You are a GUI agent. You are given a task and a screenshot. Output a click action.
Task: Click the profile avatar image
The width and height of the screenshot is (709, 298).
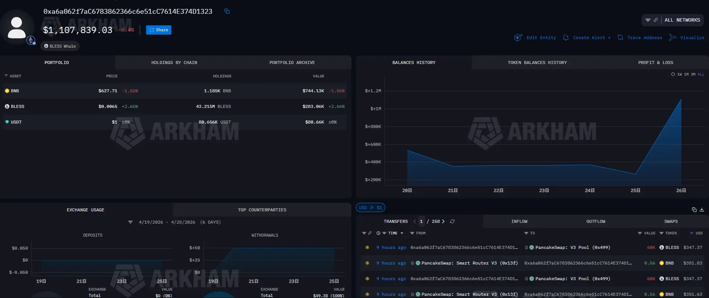17,28
